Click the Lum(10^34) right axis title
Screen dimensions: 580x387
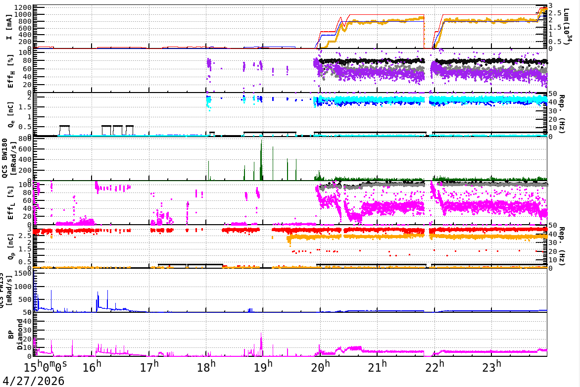pos(567,27)
